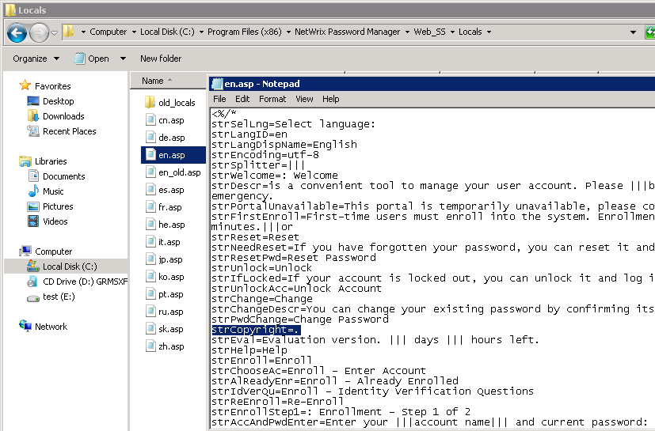Select the en_old.asp file
655x431 pixels.
[x=180, y=172]
